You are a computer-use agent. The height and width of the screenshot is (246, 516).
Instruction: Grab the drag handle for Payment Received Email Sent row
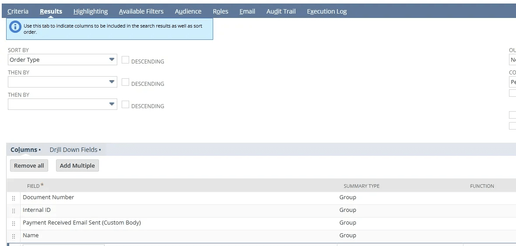(x=14, y=224)
